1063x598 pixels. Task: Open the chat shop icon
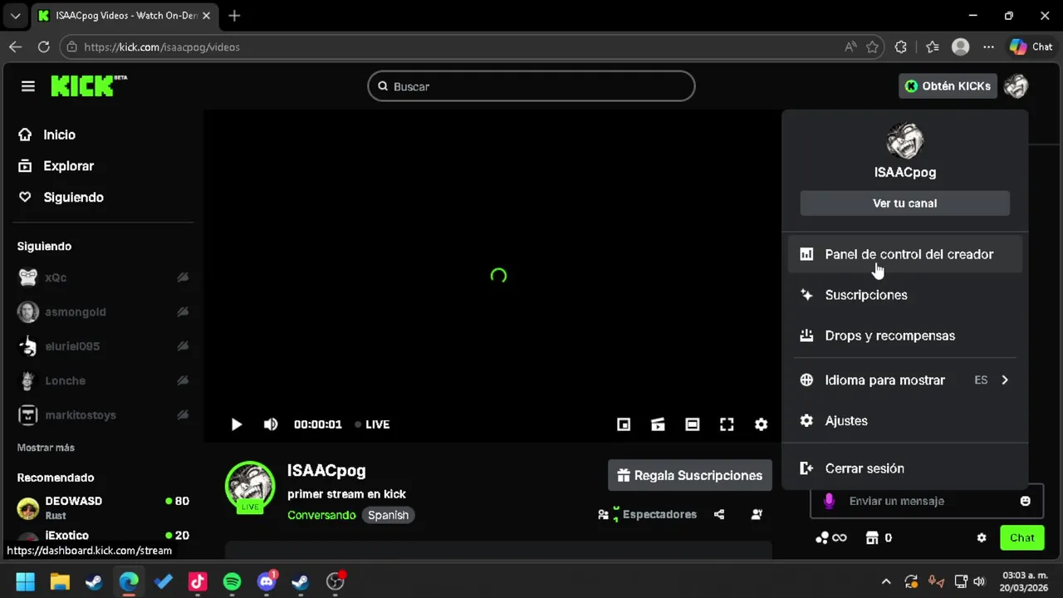pyautogui.click(x=872, y=538)
